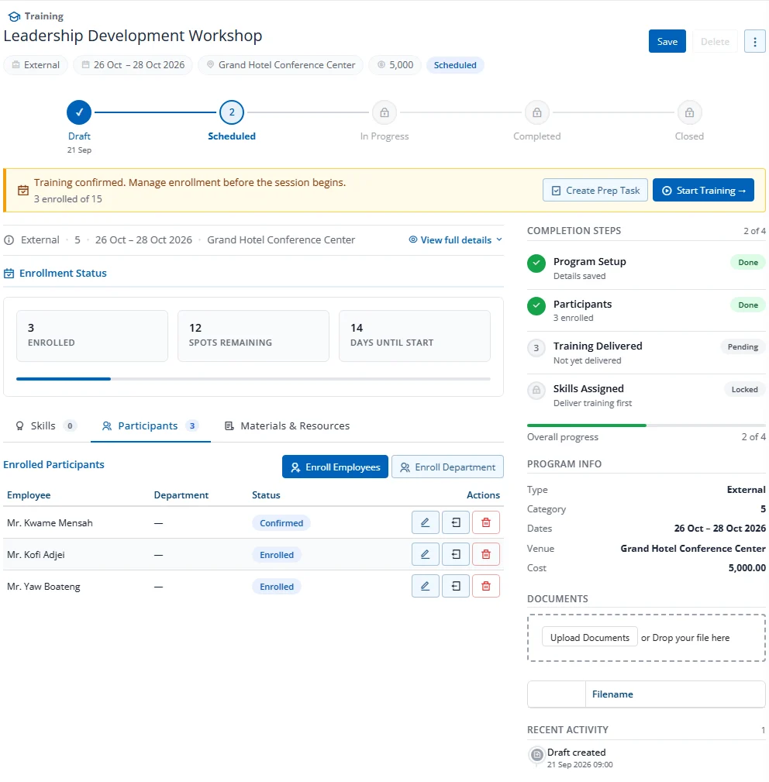Viewport: 769px width, 782px height.
Task: Click the overall progress bar
Action: tap(647, 425)
